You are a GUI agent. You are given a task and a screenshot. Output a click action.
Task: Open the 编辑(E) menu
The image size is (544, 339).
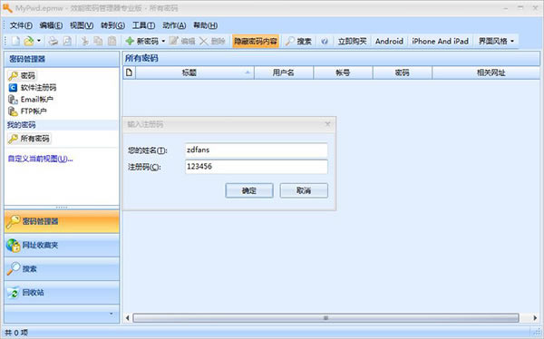tap(51, 25)
